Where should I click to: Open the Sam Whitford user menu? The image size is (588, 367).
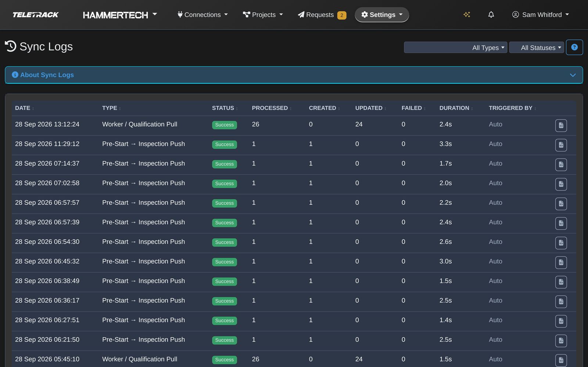541,15
